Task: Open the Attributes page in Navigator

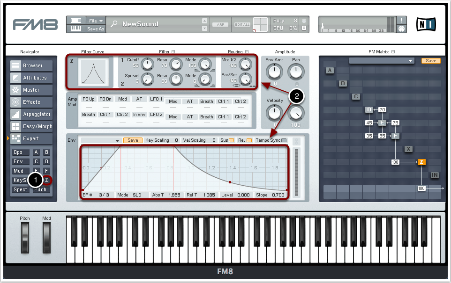Action: pos(31,78)
